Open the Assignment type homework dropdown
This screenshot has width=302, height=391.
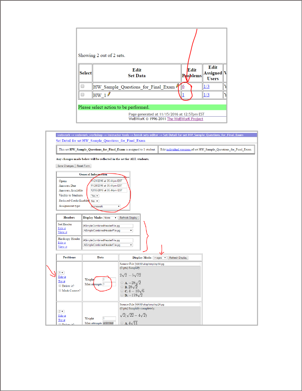105,206
